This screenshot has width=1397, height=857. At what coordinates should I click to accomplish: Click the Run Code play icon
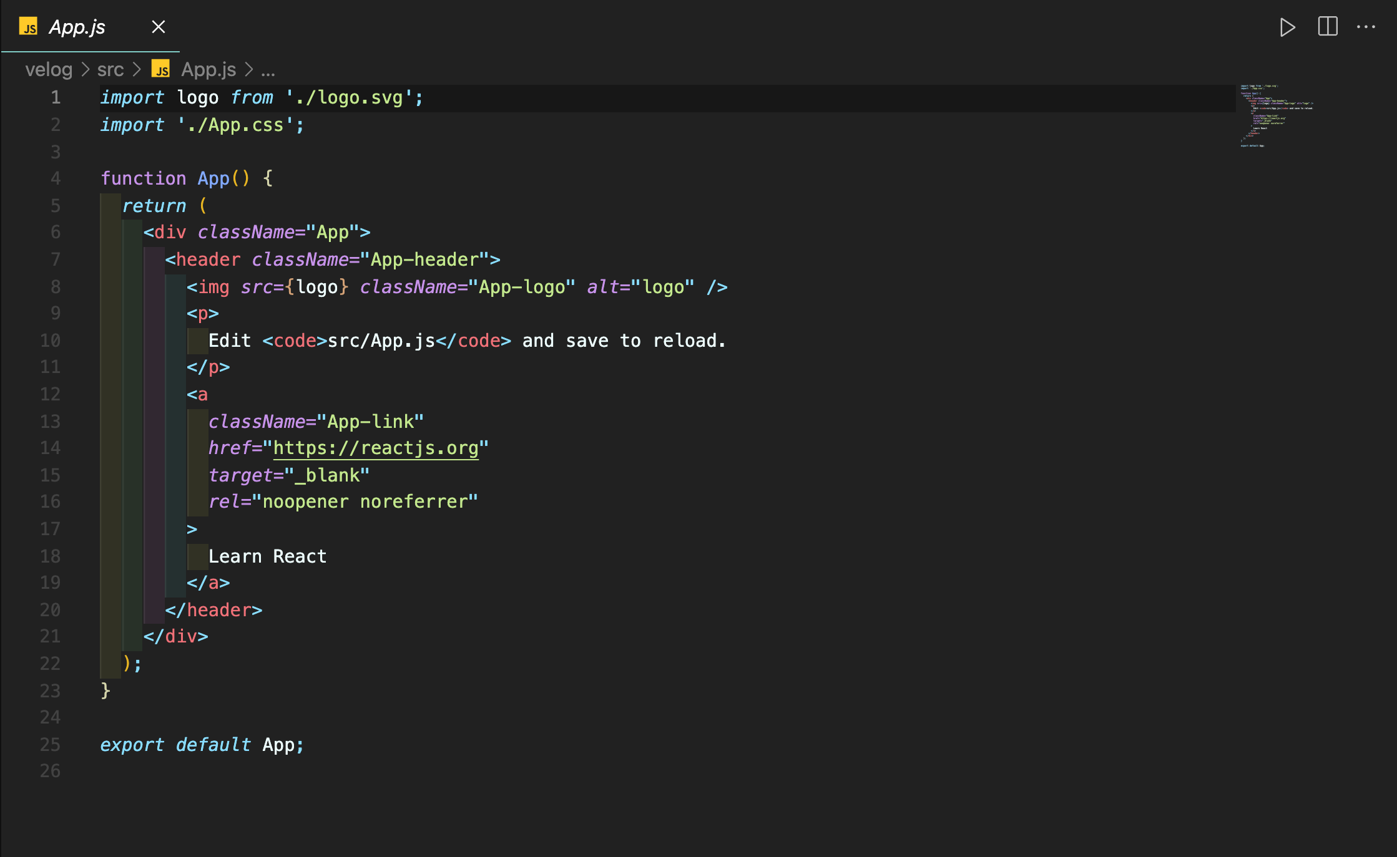pyautogui.click(x=1287, y=27)
